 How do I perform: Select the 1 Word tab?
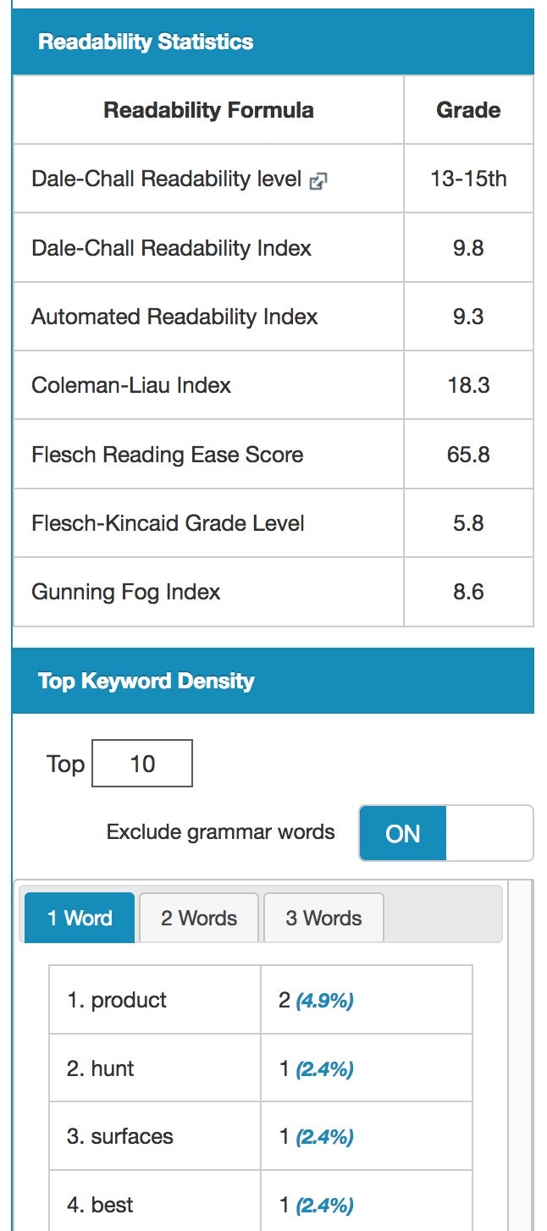coord(78,917)
